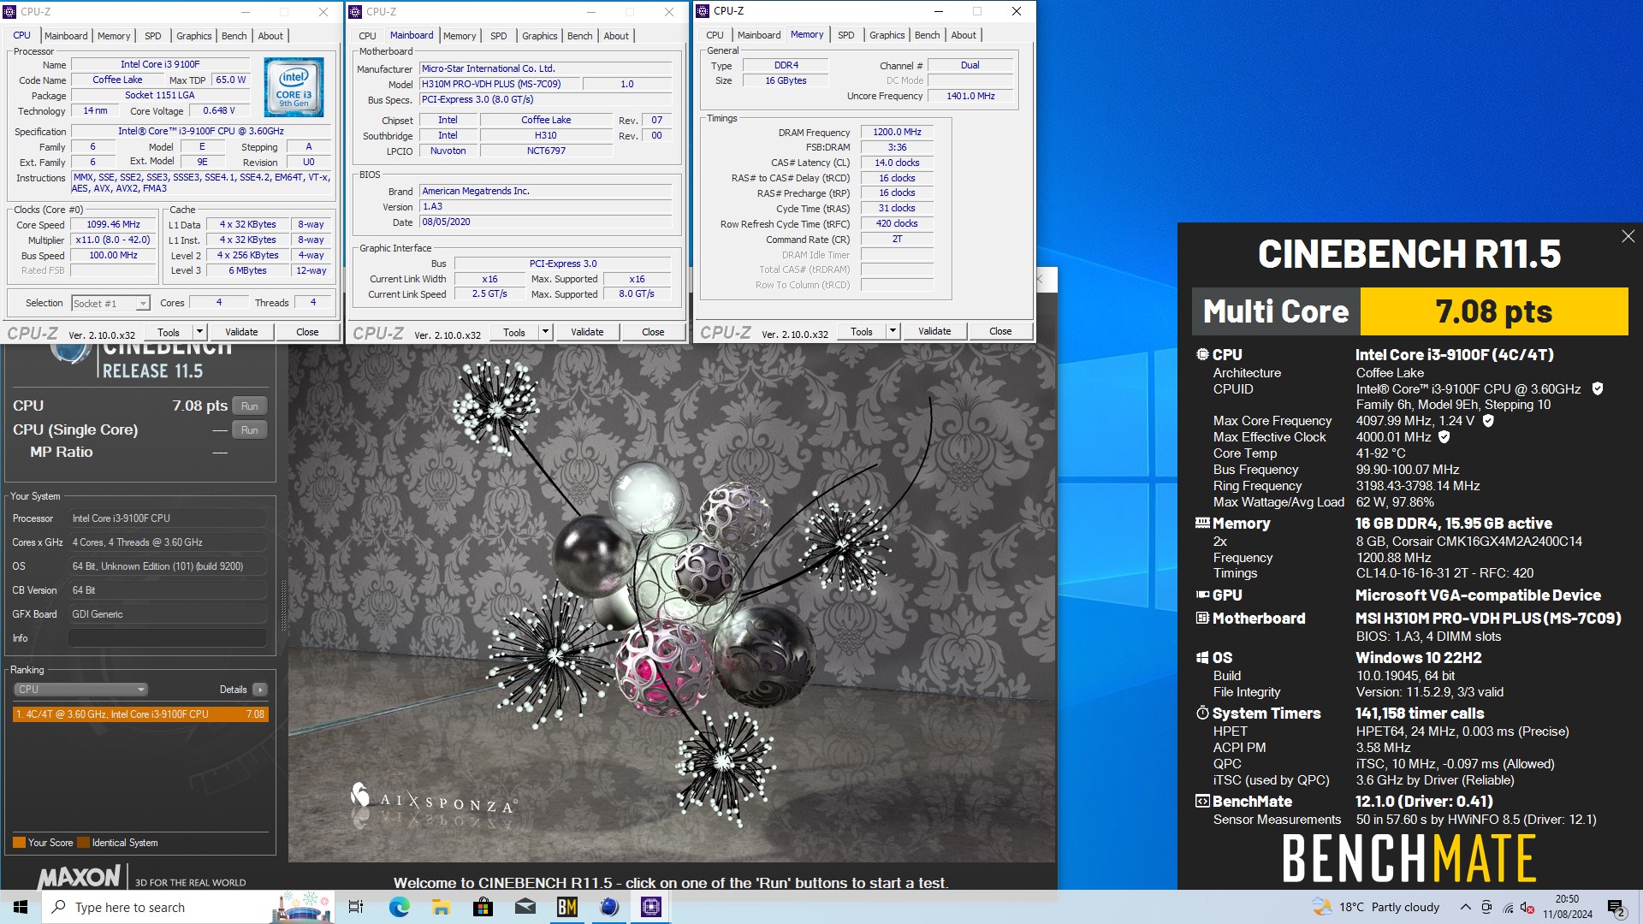The image size is (1643, 924).
Task: Run the Cinebench CPU test
Action: tap(249, 406)
